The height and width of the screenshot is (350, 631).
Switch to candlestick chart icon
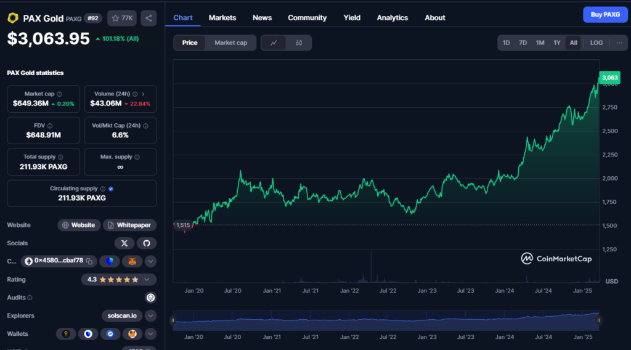tap(299, 43)
